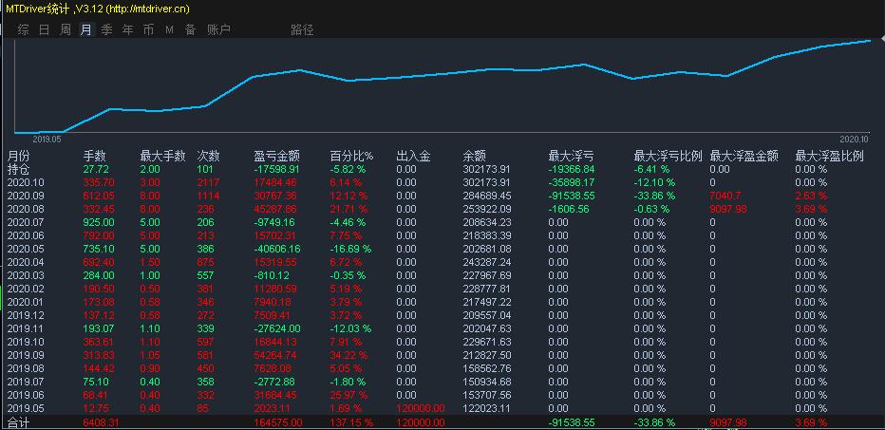Screen dimensions: 885x430
Task: Click loss value -40606.16 in 2020.05 row
Action: (x=277, y=249)
